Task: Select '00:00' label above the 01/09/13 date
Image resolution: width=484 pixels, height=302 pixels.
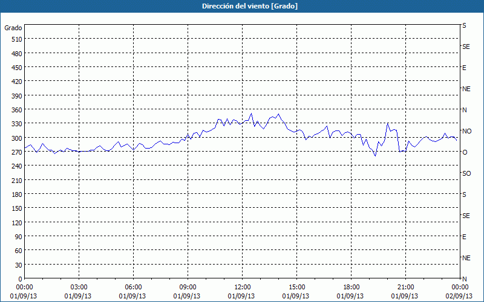Action: coord(24,288)
